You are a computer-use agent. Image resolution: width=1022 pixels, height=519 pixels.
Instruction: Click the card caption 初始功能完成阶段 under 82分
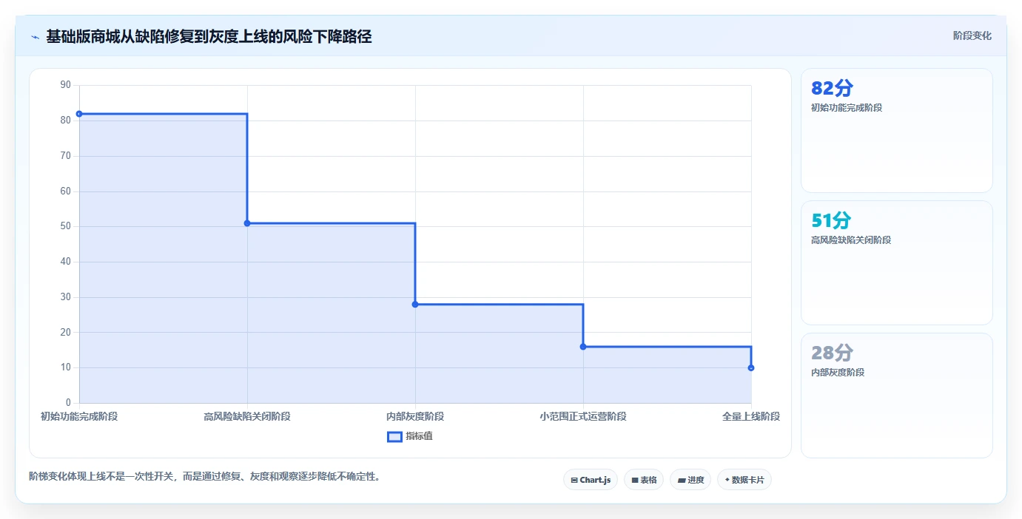tap(847, 108)
